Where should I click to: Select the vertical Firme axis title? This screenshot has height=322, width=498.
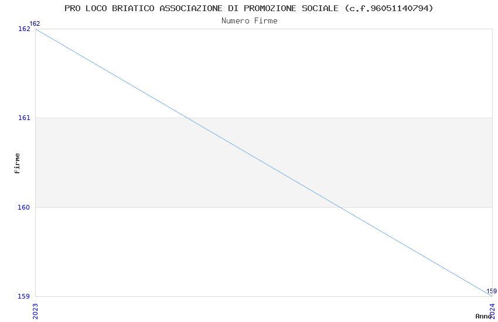click(18, 163)
